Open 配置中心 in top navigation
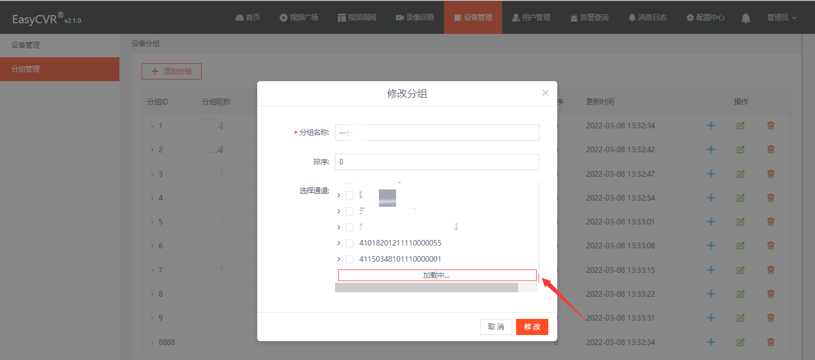 point(706,18)
